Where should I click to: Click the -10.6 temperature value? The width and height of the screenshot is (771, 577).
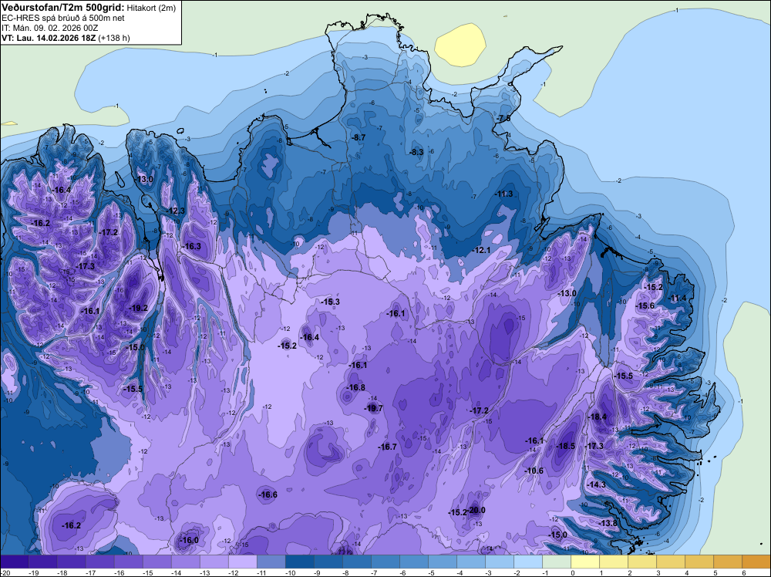(x=534, y=471)
